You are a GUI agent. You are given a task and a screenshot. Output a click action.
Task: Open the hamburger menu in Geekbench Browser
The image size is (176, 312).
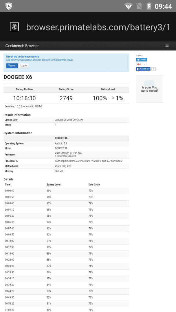click(167, 46)
